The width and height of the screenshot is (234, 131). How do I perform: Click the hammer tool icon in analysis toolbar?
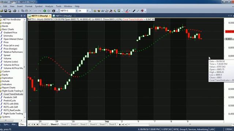click(x=111, y=11)
